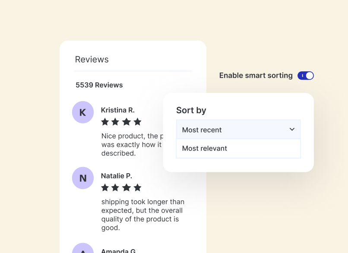Image resolution: width=348 pixels, height=253 pixels.
Task: Click the Kristina R. reviewer name
Action: click(x=117, y=110)
